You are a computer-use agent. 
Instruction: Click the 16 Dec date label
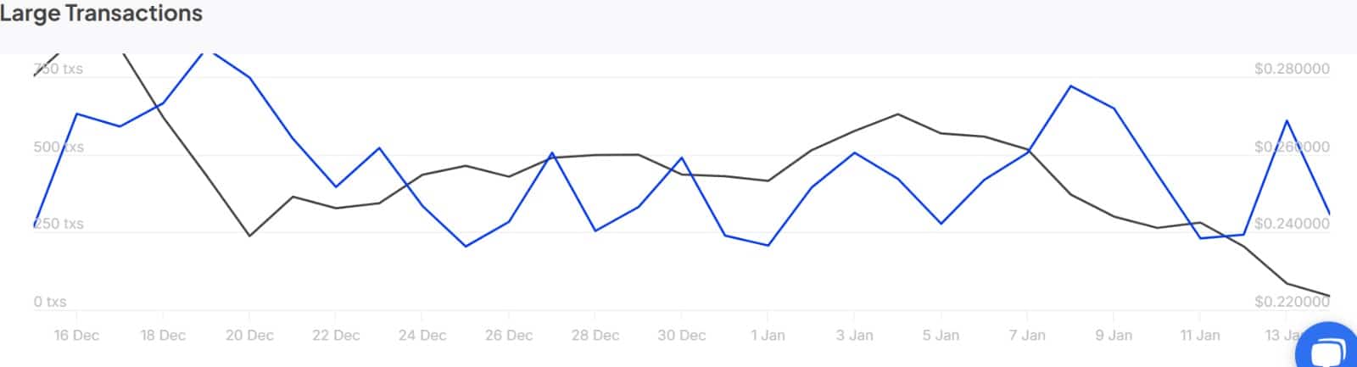click(x=76, y=336)
